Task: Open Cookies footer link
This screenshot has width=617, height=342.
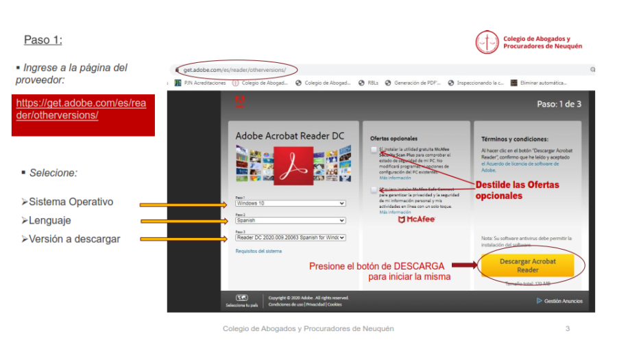Action: 335,304
